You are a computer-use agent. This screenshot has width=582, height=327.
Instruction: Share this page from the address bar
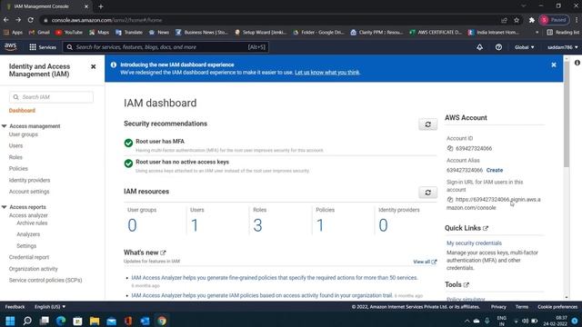(504, 20)
